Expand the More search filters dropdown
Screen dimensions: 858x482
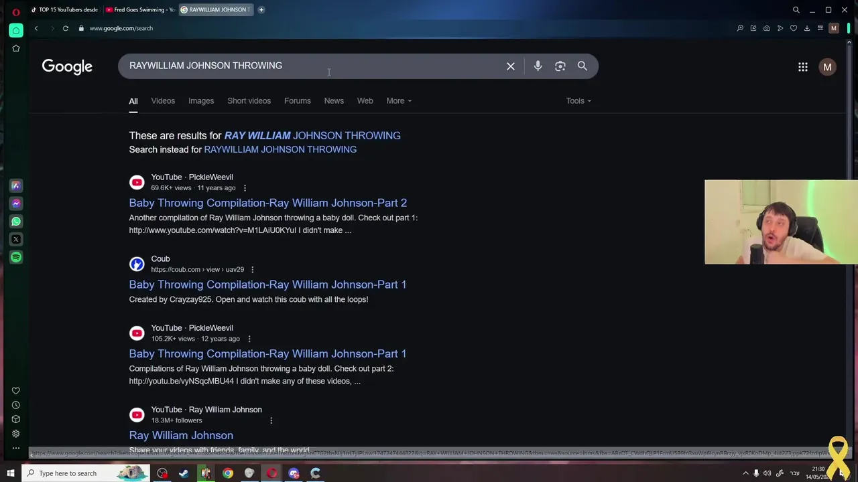click(399, 101)
